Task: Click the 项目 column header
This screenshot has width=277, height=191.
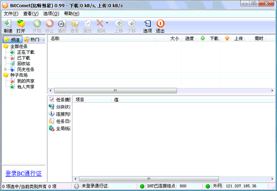Action: click(x=92, y=100)
